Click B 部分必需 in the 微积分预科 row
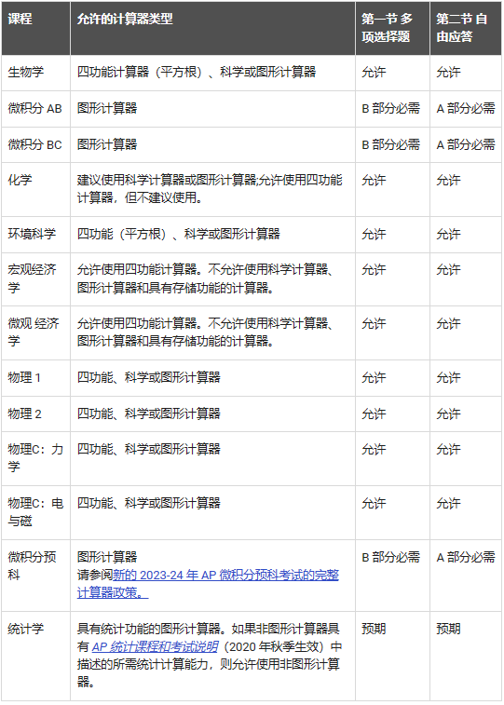This screenshot has height=705, width=504. (390, 557)
